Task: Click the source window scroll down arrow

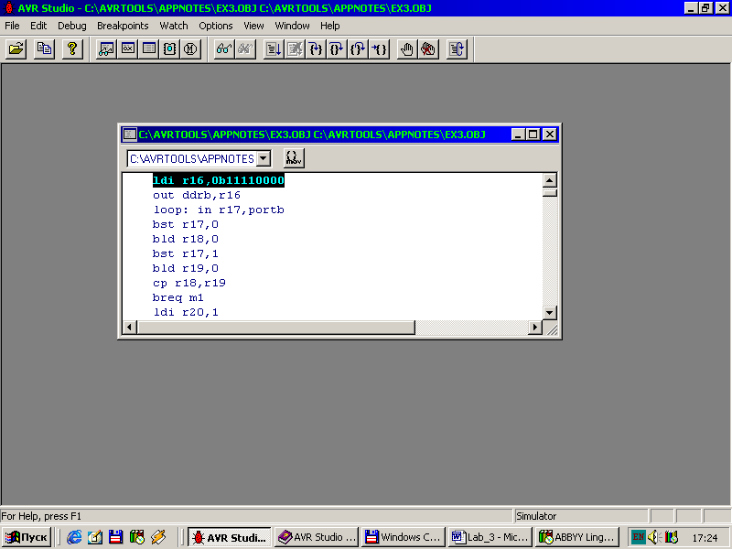Action: (x=550, y=313)
